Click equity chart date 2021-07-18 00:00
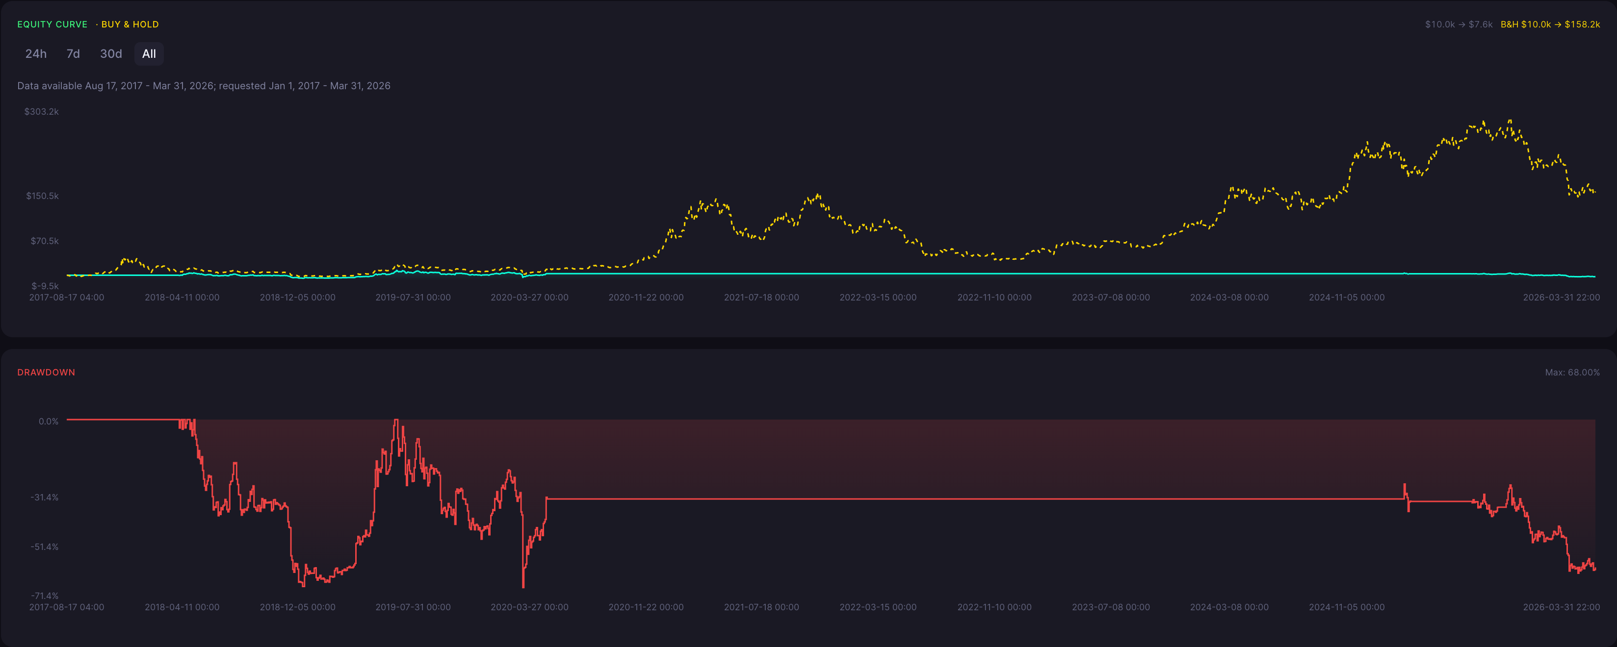 point(761,297)
